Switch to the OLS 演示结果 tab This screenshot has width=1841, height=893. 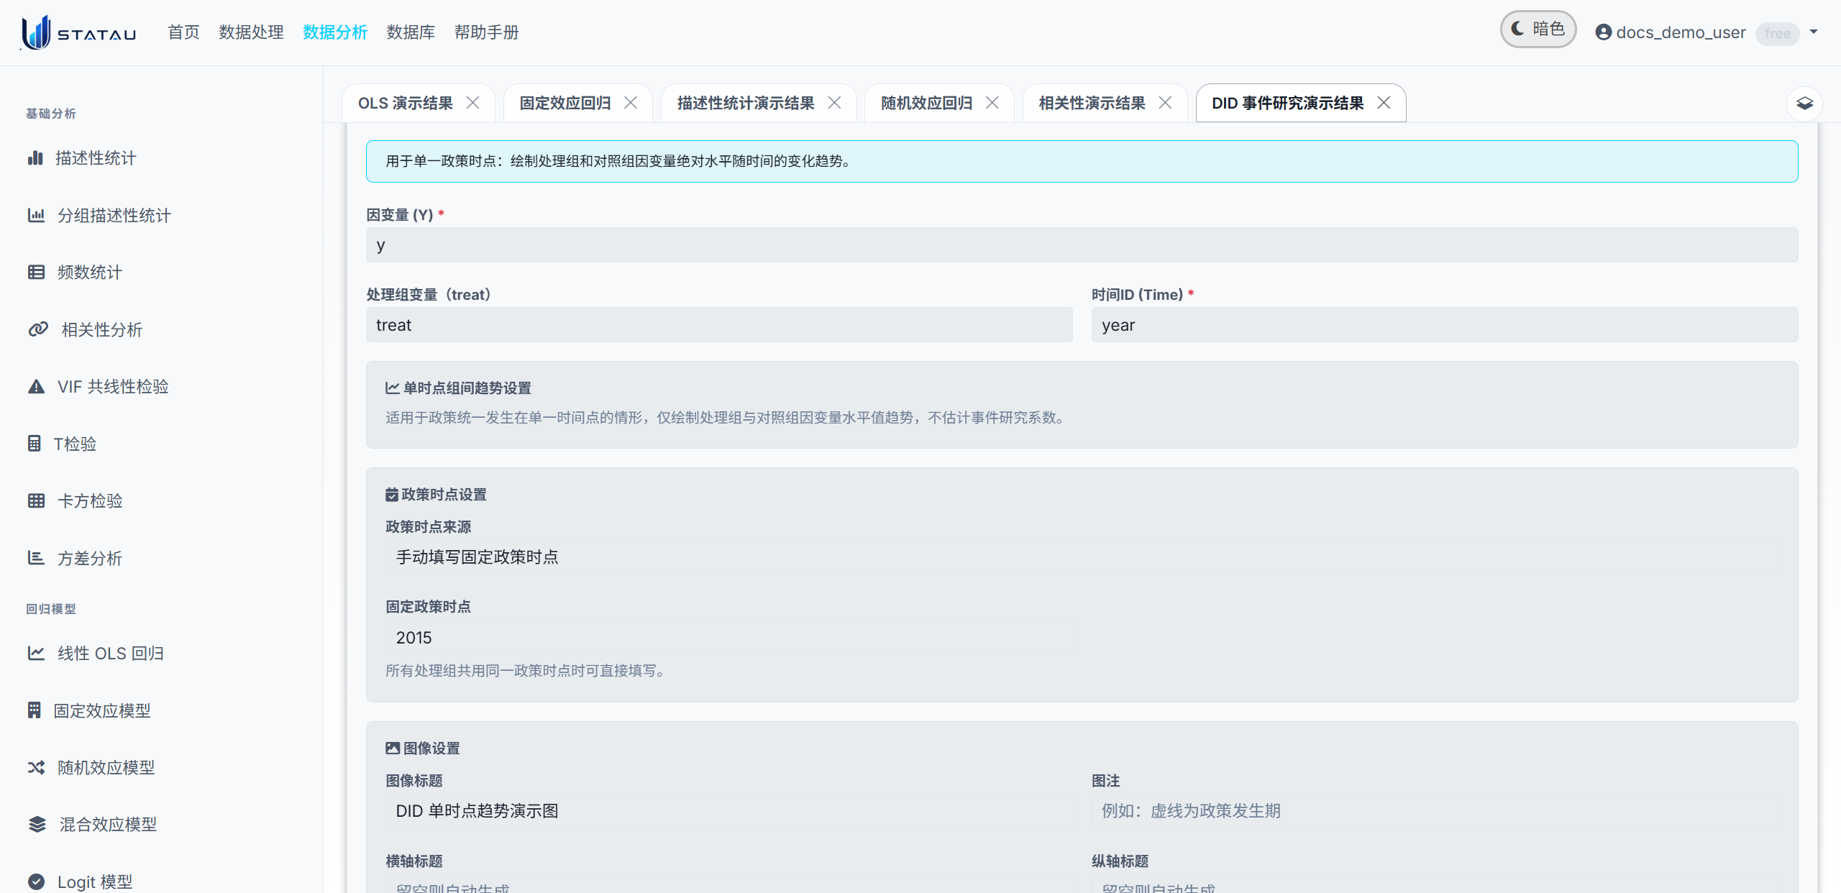[x=406, y=103]
